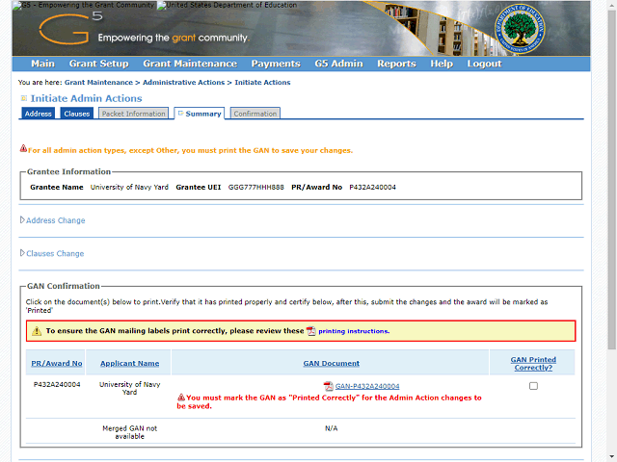This screenshot has width=617, height=462.
Task: Open the printing instructions link
Action: click(354, 331)
